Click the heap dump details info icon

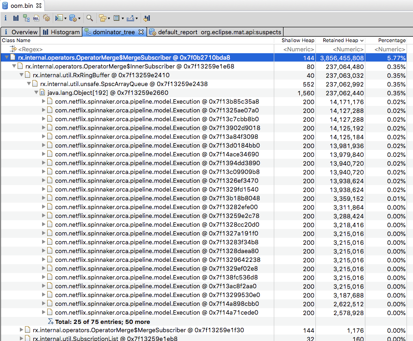pyautogui.click(x=5, y=18)
